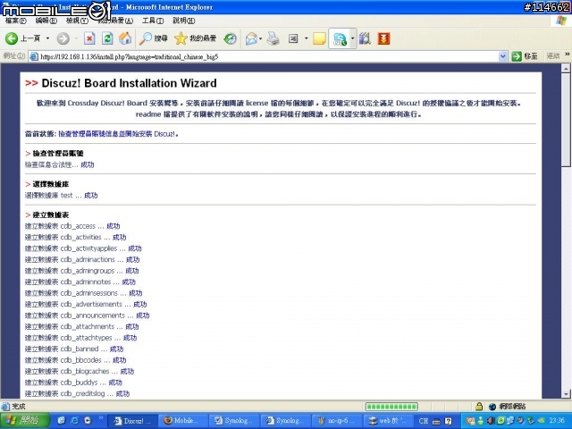
Task: Click the 'cdb_access' table creation line
Action: tap(72, 226)
